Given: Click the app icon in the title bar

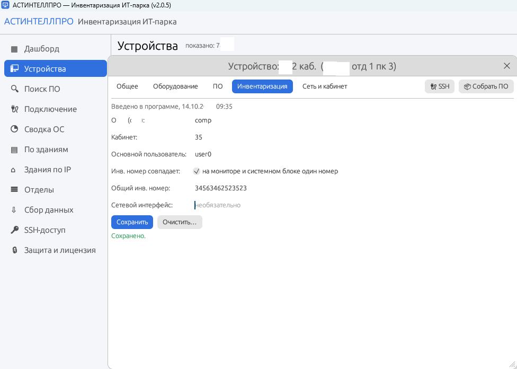Looking at the screenshot, I should (x=5, y=5).
